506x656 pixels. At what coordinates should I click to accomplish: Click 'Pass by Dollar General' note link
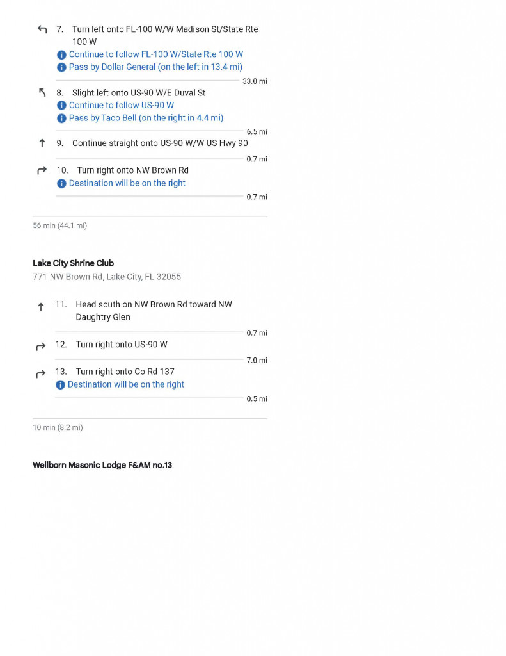click(x=155, y=67)
